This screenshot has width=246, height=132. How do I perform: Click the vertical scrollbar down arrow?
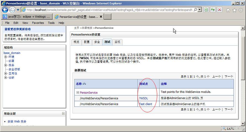[243, 124]
